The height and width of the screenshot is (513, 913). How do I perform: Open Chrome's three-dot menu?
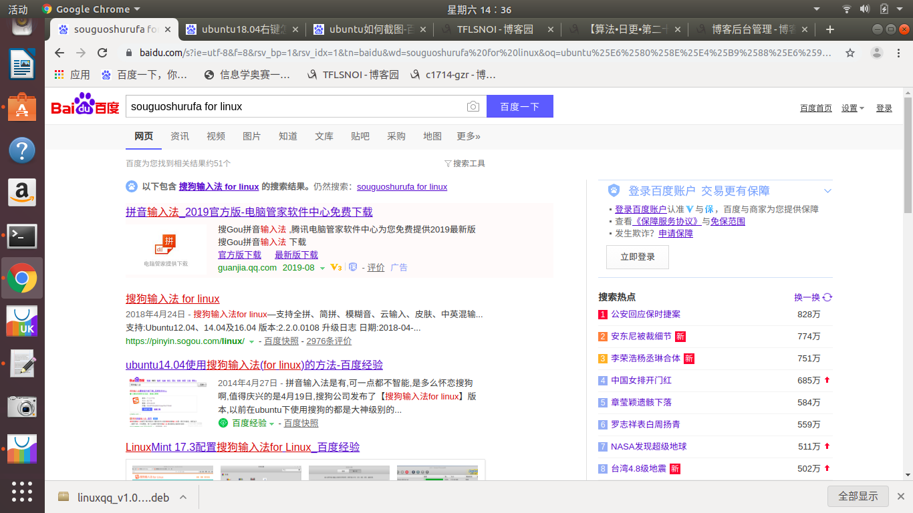[x=898, y=53]
